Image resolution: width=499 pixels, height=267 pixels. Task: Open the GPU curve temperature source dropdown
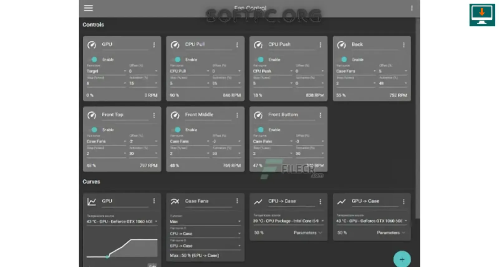122,222
